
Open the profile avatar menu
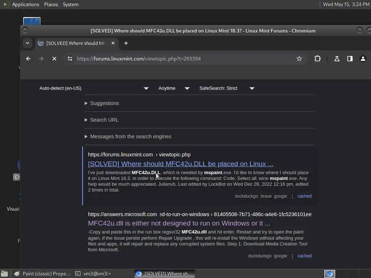pos(363,59)
